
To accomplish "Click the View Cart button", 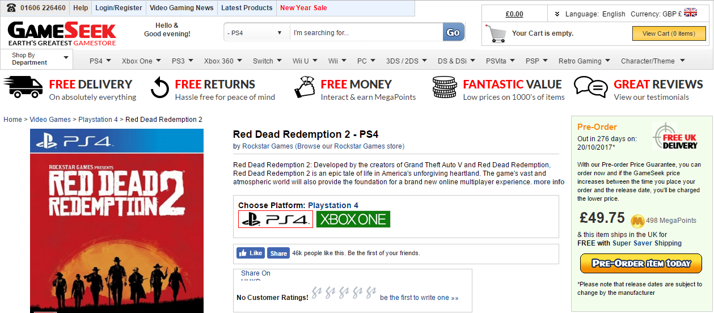I will click(669, 33).
